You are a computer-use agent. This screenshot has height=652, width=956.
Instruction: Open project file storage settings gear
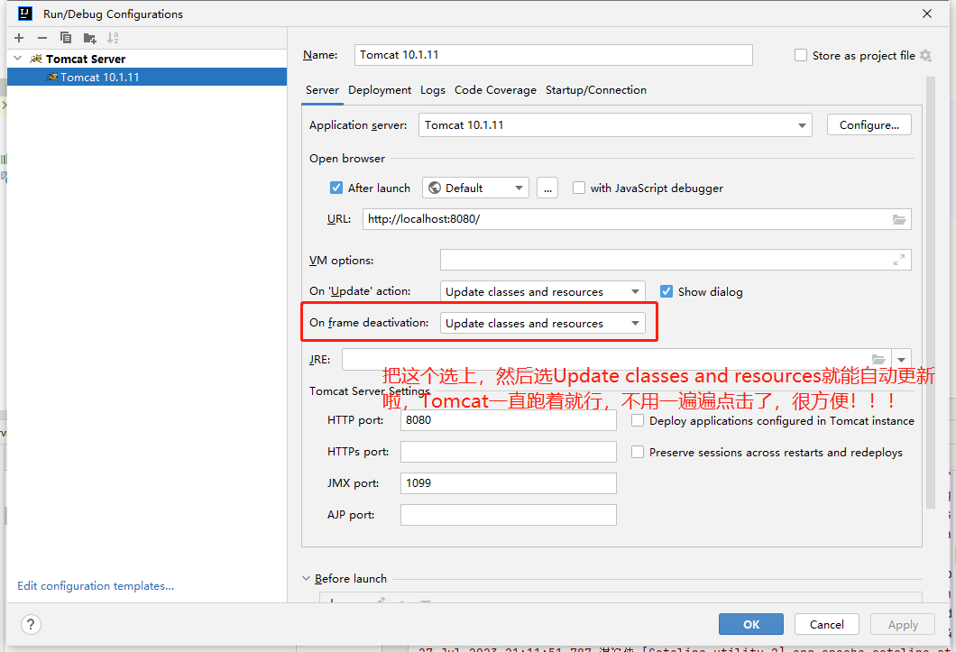[925, 56]
